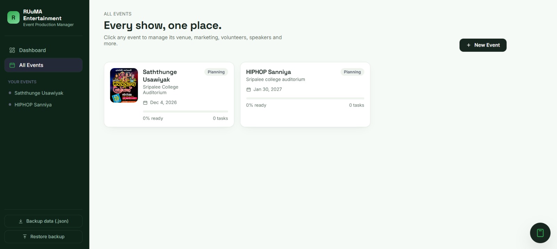Click the 'Every show, one place.' heading
This screenshot has width=557, height=249.
(x=163, y=25)
